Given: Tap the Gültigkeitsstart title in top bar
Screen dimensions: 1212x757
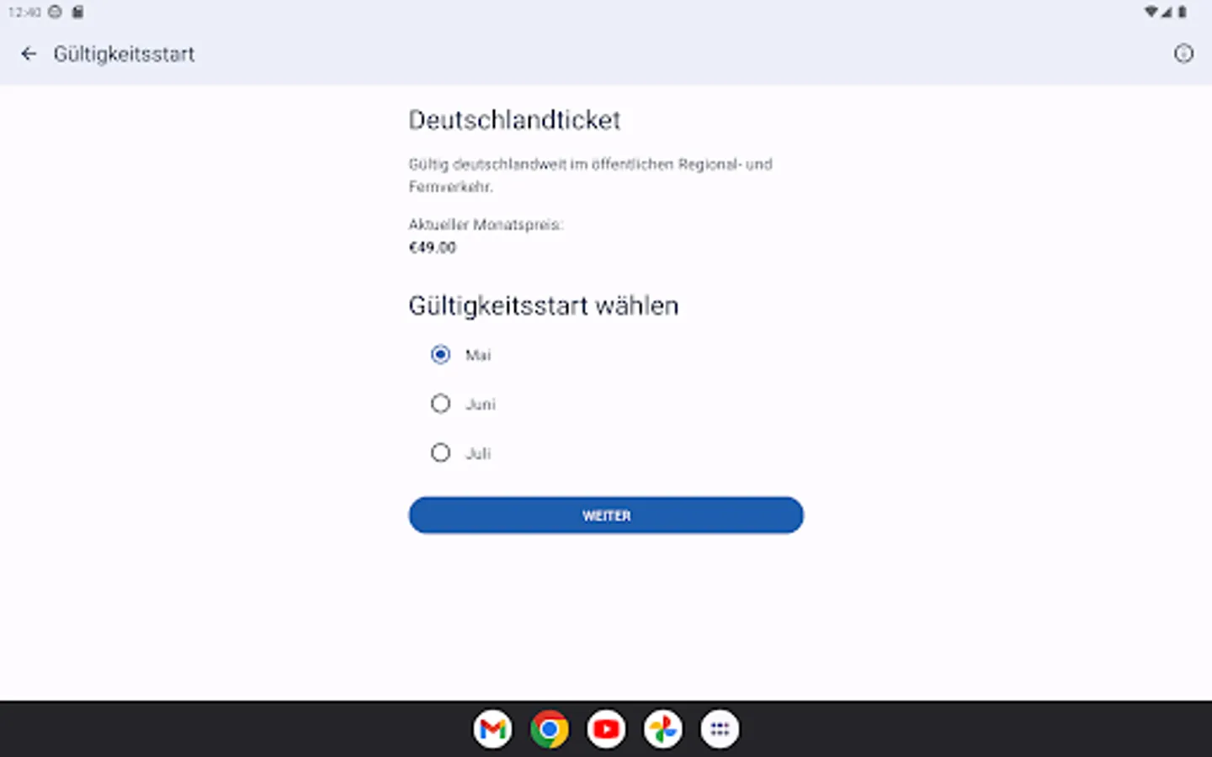Looking at the screenshot, I should (x=124, y=54).
